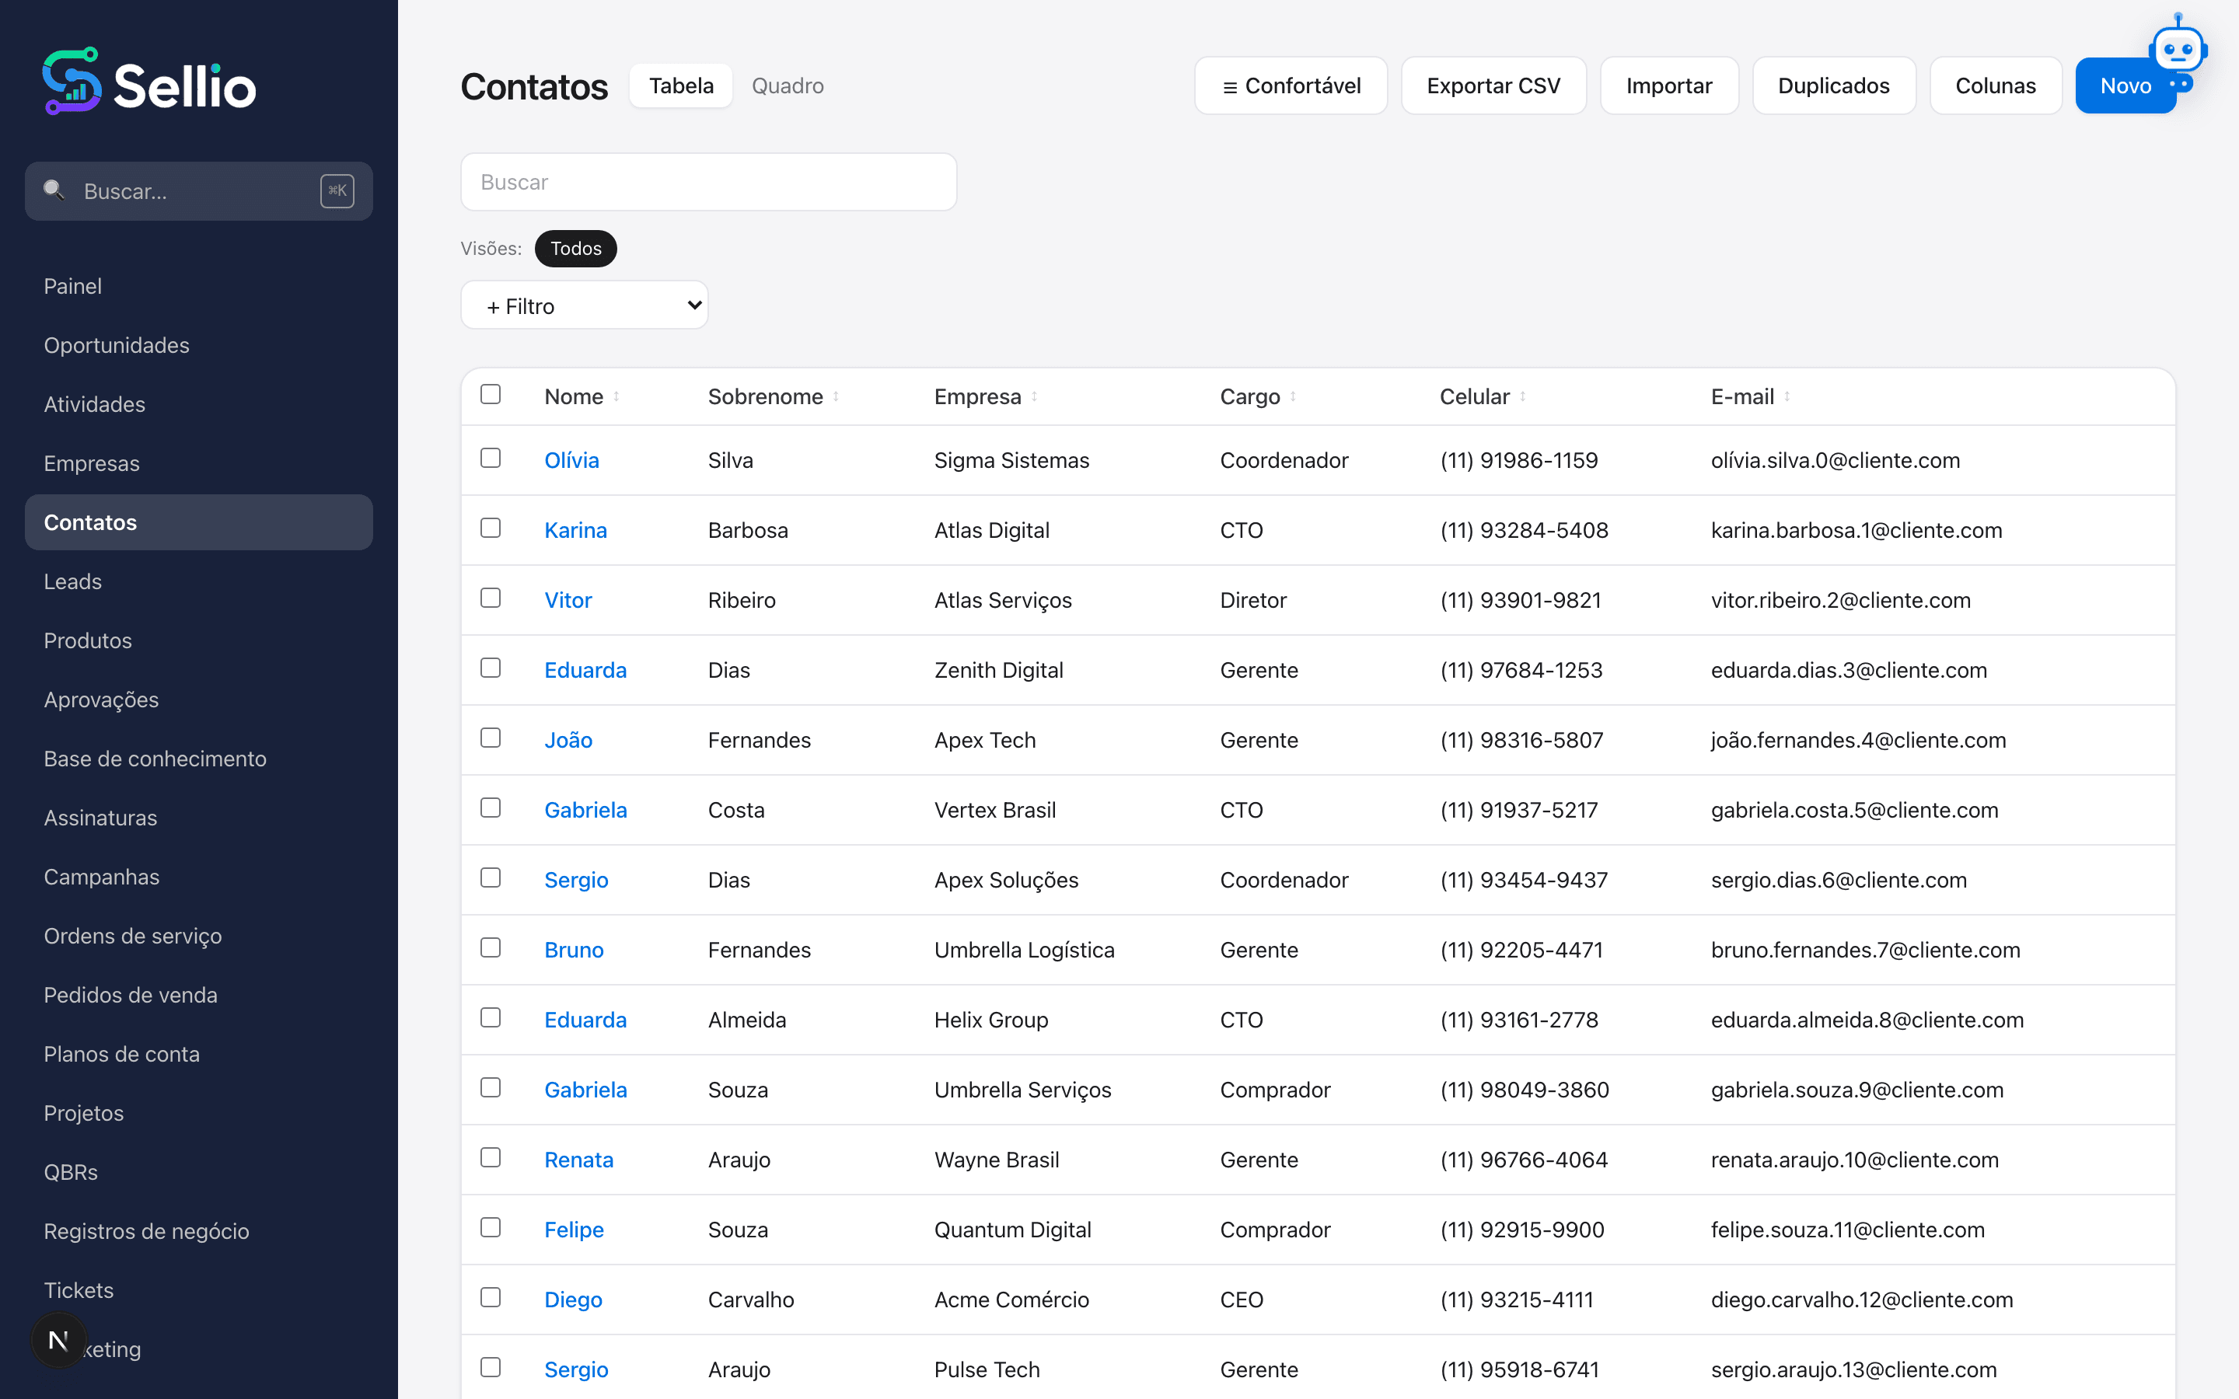Image resolution: width=2239 pixels, height=1399 pixels.
Task: Click the Sellio logo icon
Action: (72, 82)
